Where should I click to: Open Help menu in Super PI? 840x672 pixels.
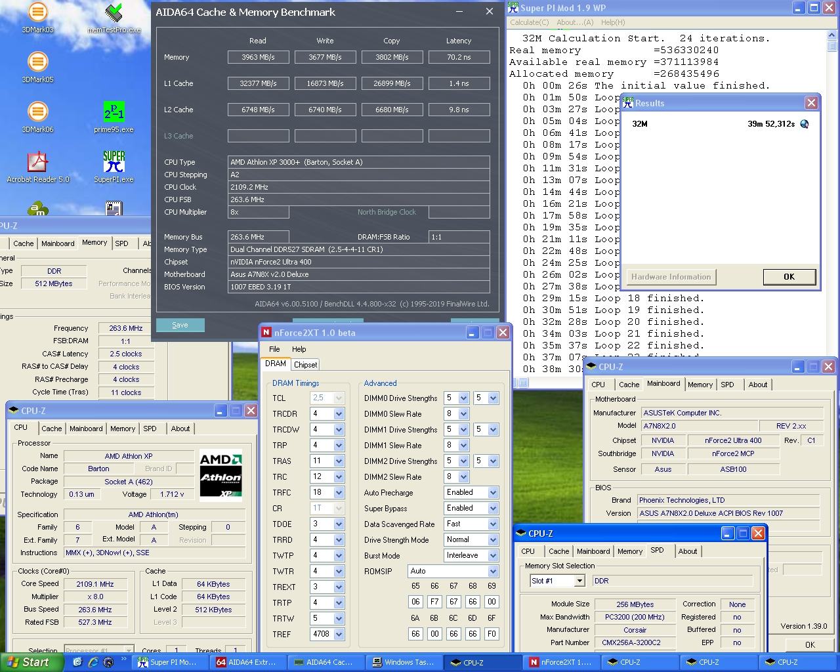click(x=613, y=22)
